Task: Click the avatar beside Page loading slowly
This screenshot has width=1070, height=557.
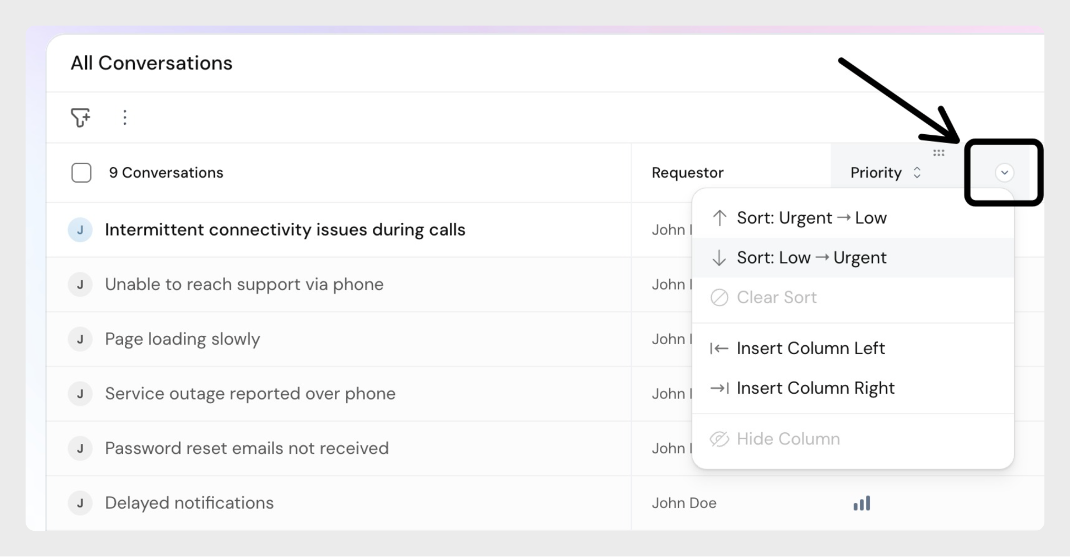Action: (x=80, y=339)
